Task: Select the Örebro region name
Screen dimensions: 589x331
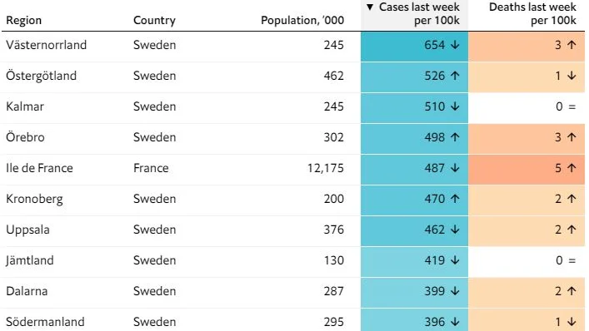Action: click(25, 137)
